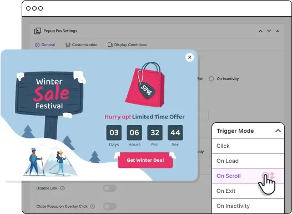Click the 50% discount tag

(147, 90)
